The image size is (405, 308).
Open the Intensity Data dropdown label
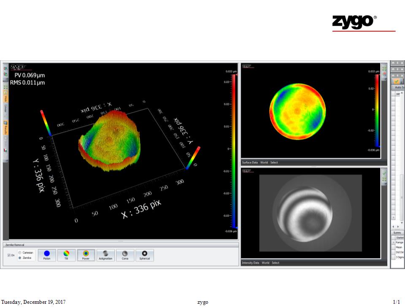tap(250, 263)
